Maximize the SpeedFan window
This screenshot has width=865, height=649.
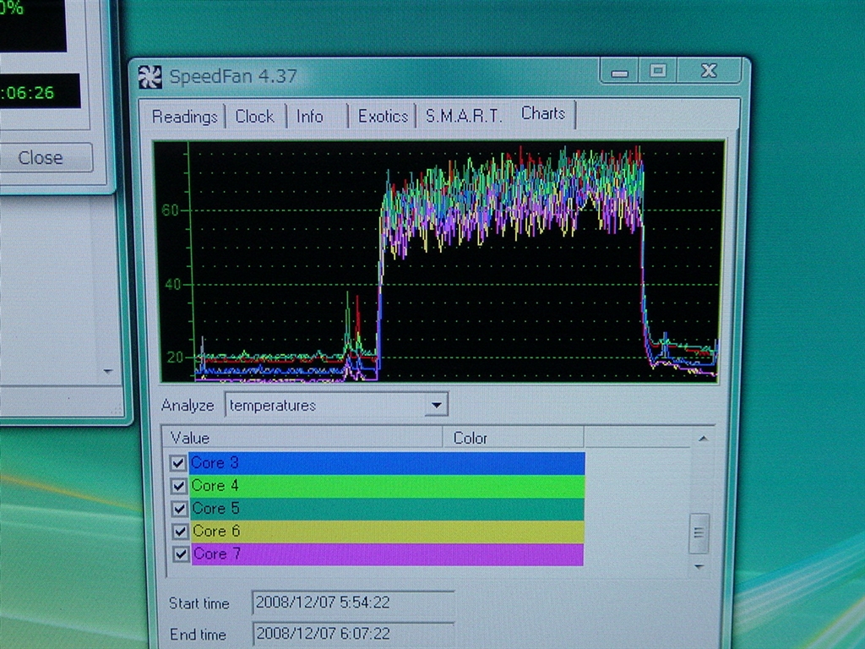tap(658, 71)
